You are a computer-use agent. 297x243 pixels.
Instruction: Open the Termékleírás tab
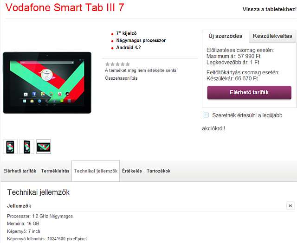55,171
